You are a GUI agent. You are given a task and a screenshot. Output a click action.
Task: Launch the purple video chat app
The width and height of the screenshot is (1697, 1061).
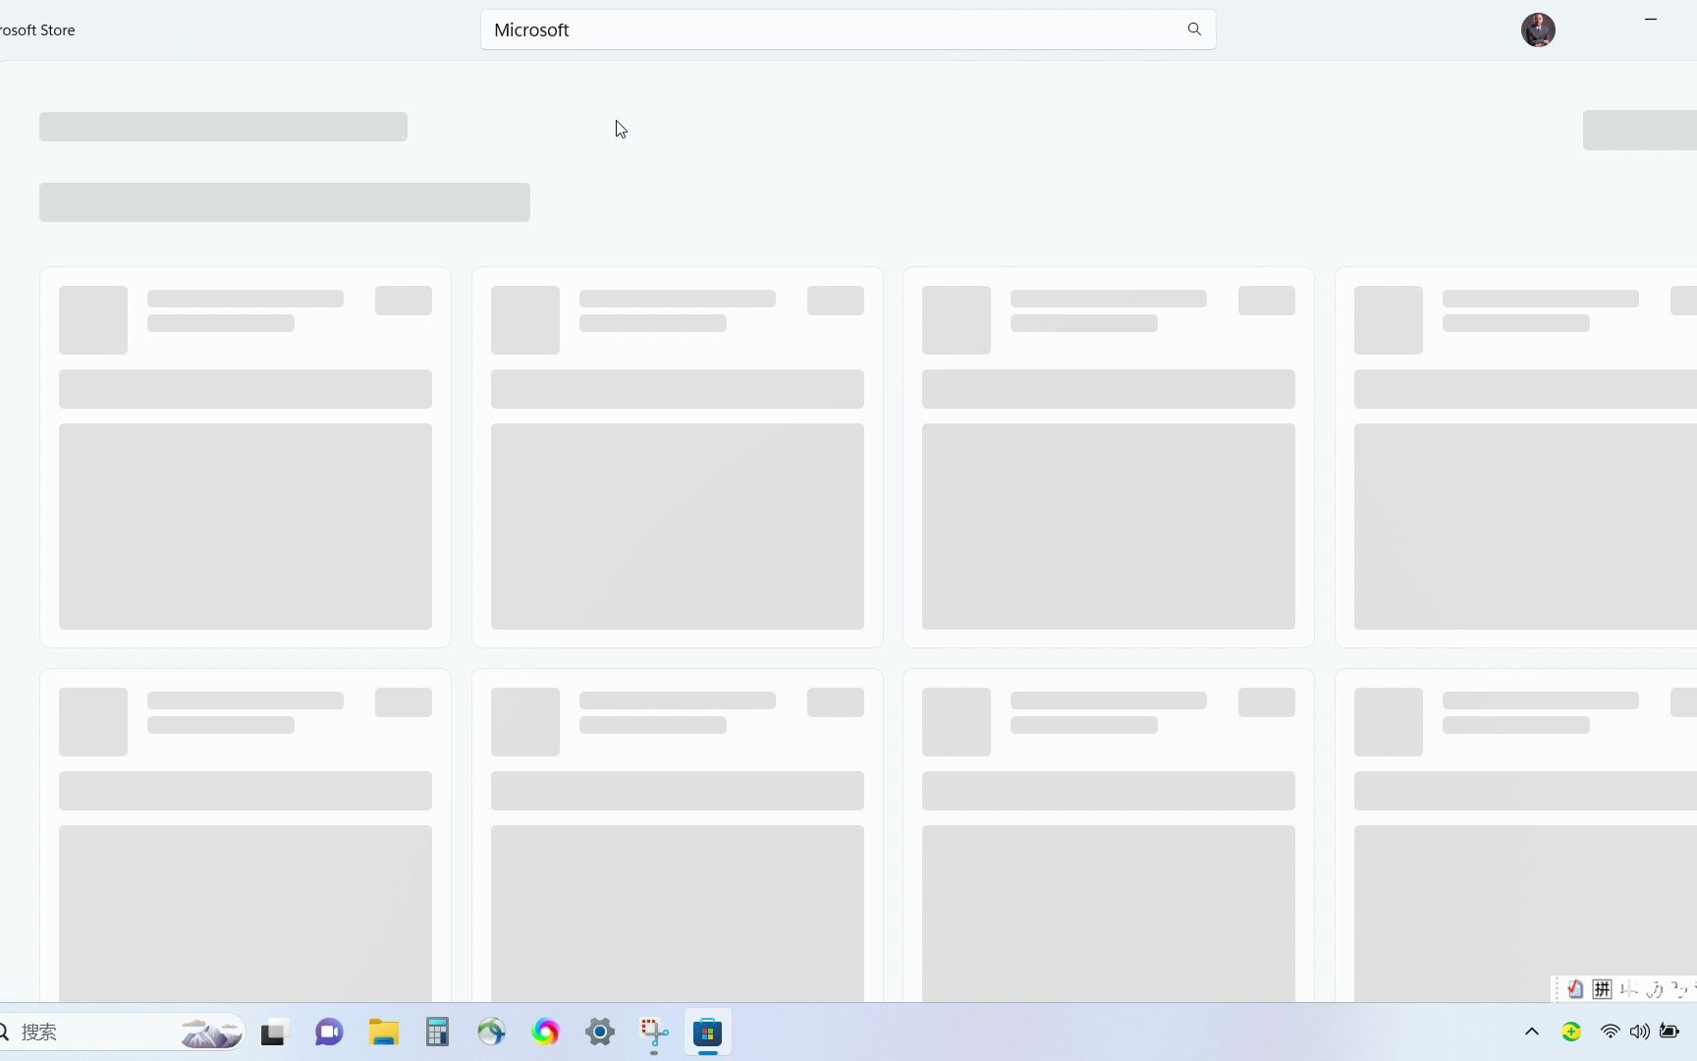coord(329,1033)
